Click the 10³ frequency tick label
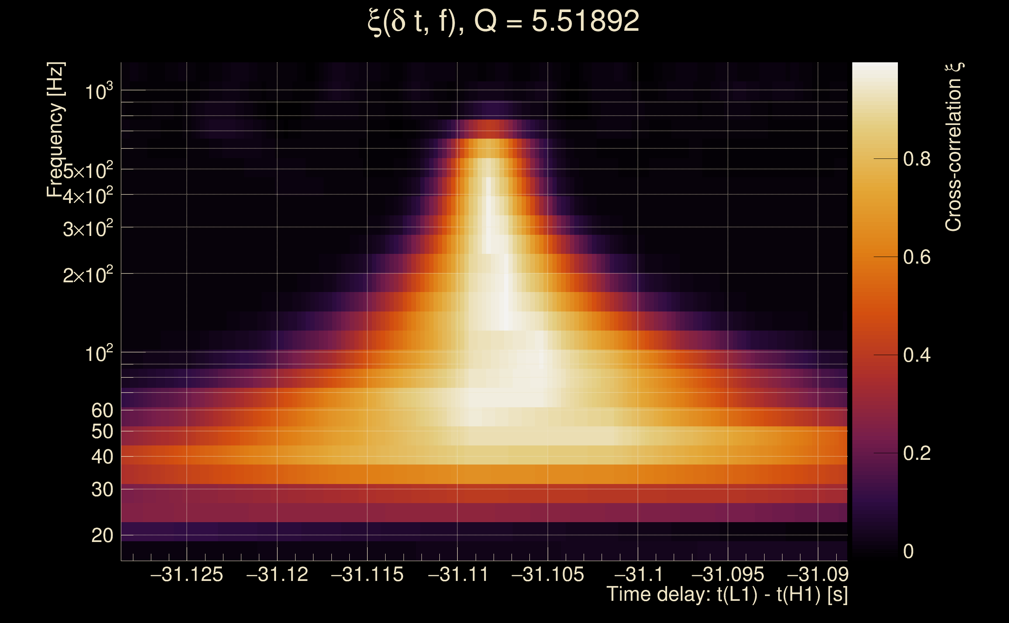 [x=99, y=92]
